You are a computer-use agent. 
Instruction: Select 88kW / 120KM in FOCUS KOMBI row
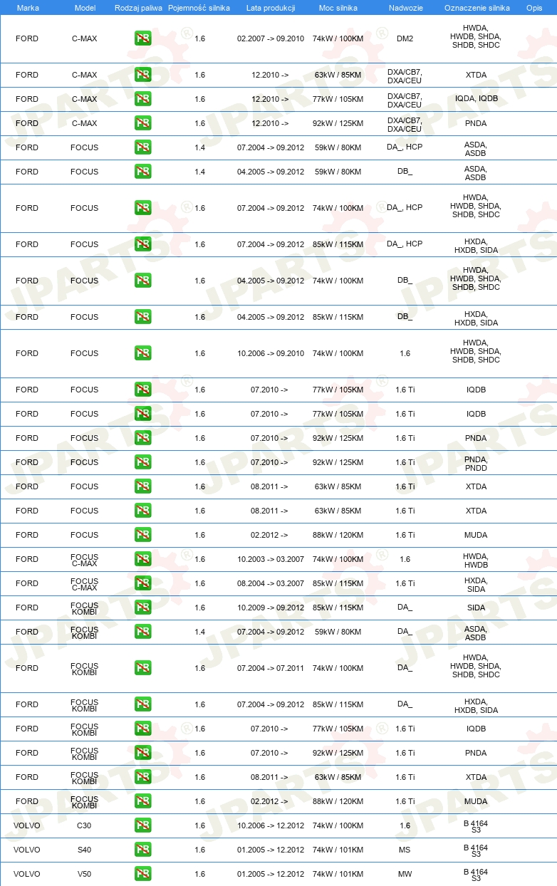(x=338, y=801)
